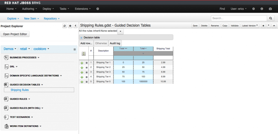
Task: Insert row after Shipping Tier 1
Action: 82,63
